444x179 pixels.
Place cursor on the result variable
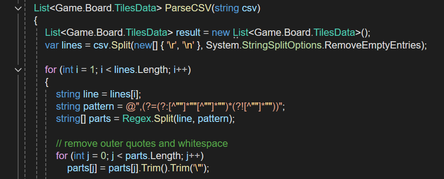pyautogui.click(x=188, y=33)
